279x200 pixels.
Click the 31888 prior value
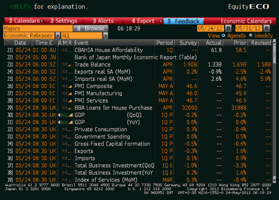[x=239, y=108]
